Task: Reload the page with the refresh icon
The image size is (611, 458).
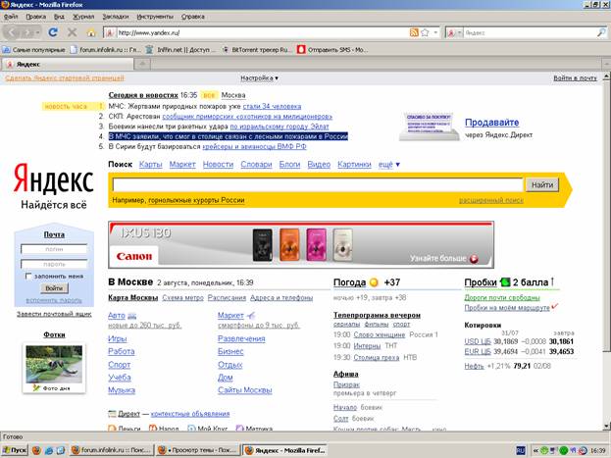Action: coord(53,32)
